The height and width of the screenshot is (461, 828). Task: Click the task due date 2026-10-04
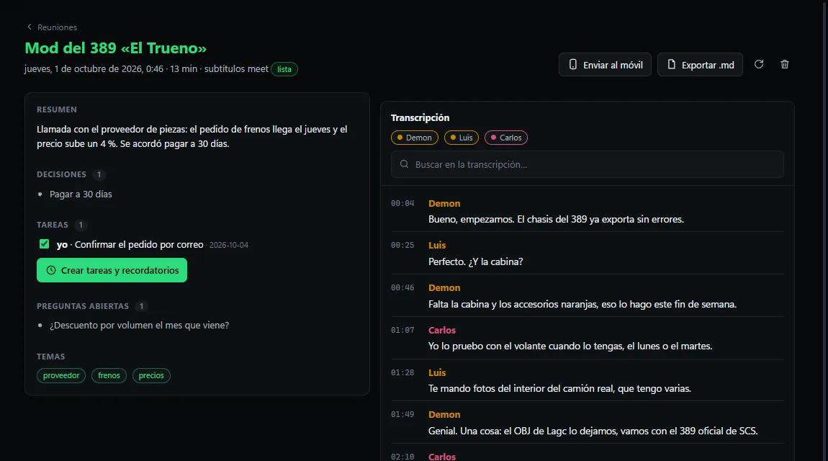click(229, 245)
